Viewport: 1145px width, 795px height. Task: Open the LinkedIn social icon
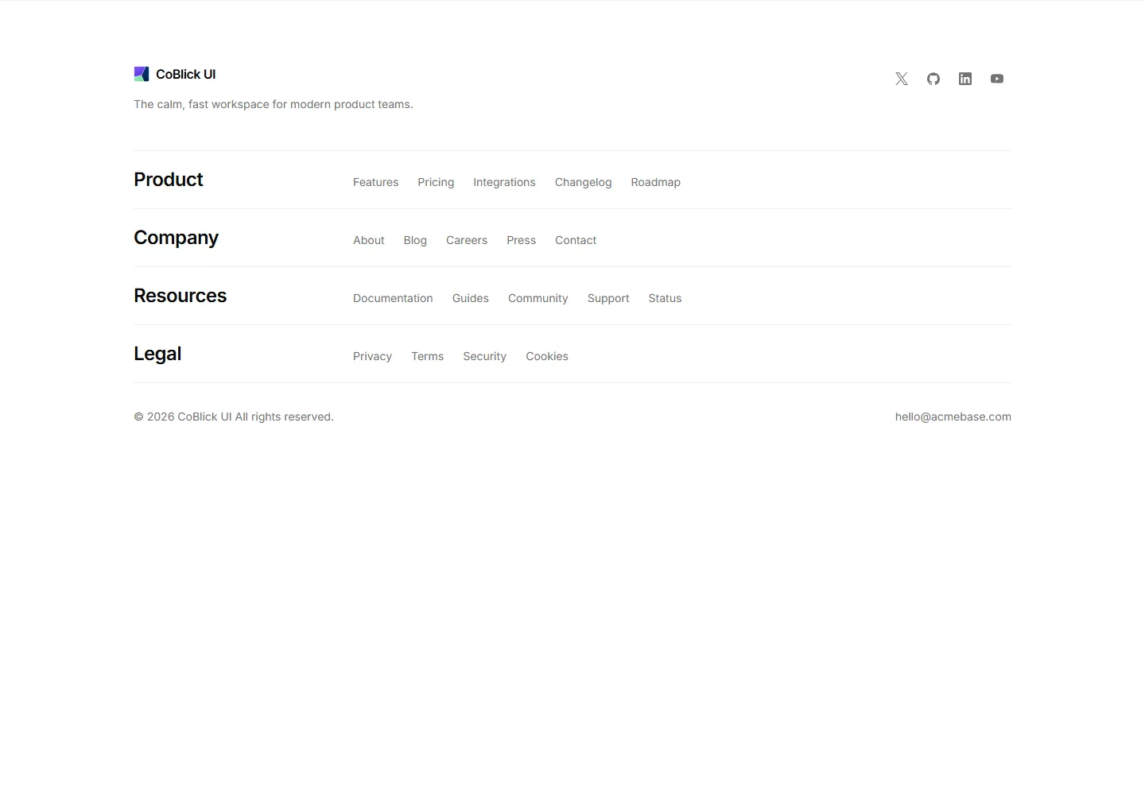coord(965,79)
